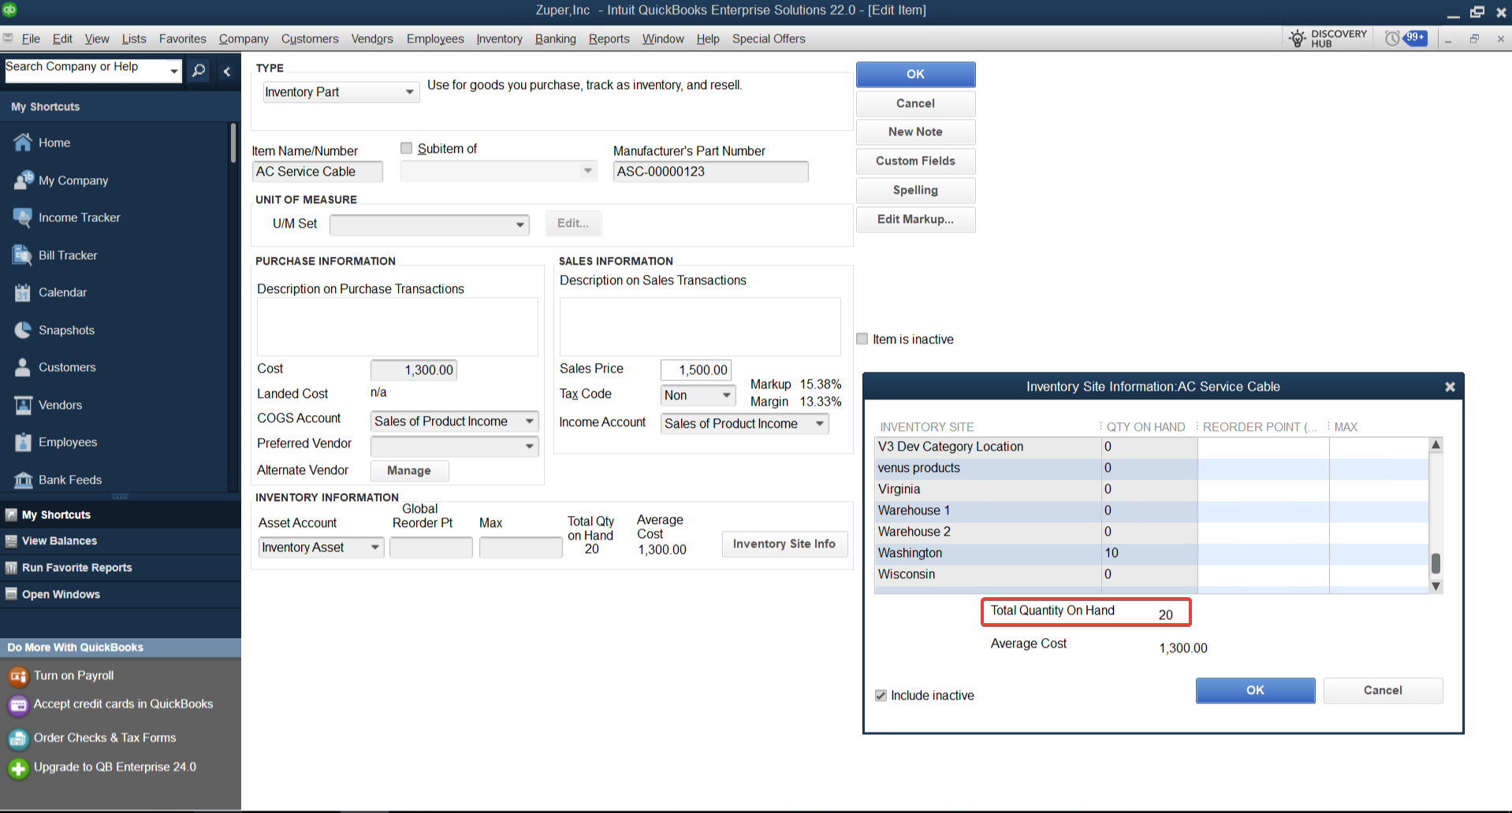Click the inventory site list scrollbar thumb
This screenshot has width=1512, height=813.
[x=1436, y=562]
